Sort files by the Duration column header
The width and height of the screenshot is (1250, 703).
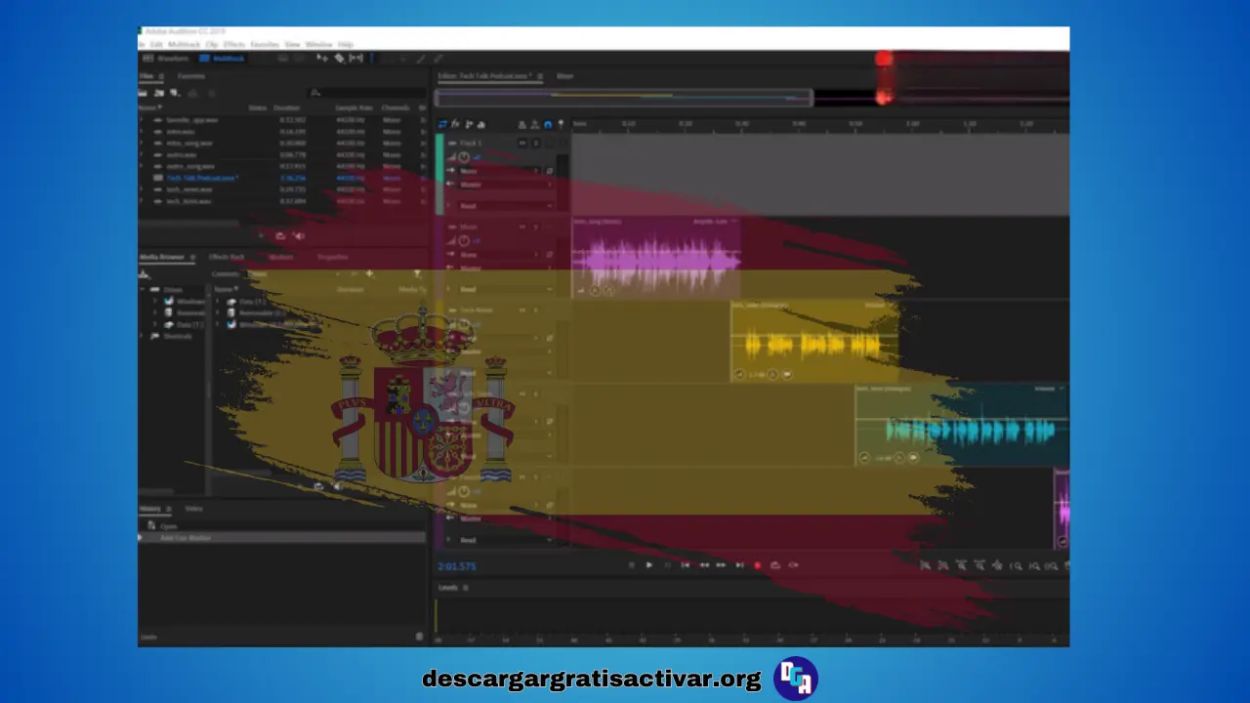[286, 107]
